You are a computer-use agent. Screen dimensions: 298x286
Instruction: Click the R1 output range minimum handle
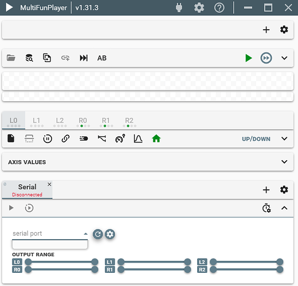[x=121, y=269]
